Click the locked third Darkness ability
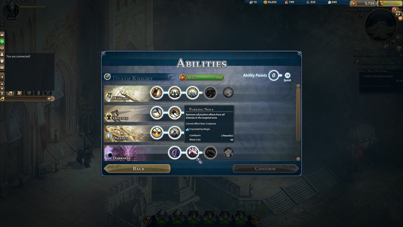The width and height of the screenshot is (403, 227). (x=210, y=153)
